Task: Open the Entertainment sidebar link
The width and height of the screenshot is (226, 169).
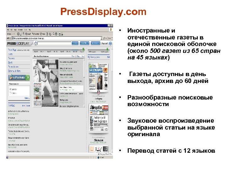Action: click(x=13, y=67)
